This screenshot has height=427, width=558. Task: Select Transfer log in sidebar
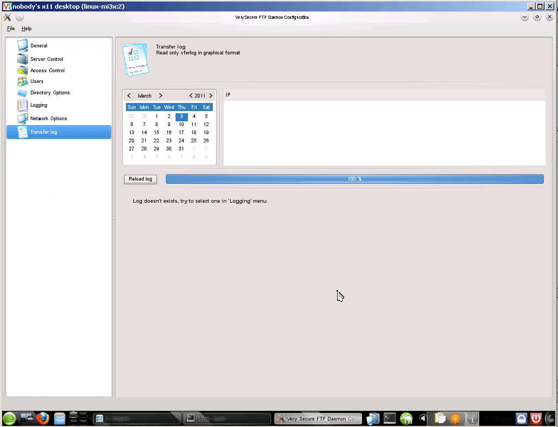[59, 132]
